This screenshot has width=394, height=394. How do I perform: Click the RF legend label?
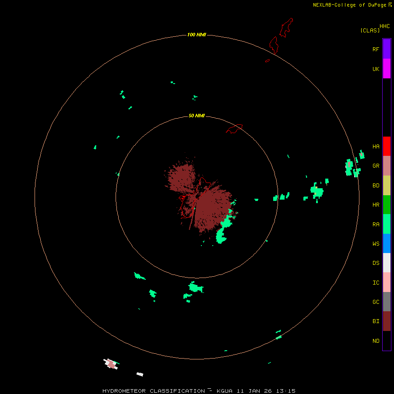[x=376, y=49]
